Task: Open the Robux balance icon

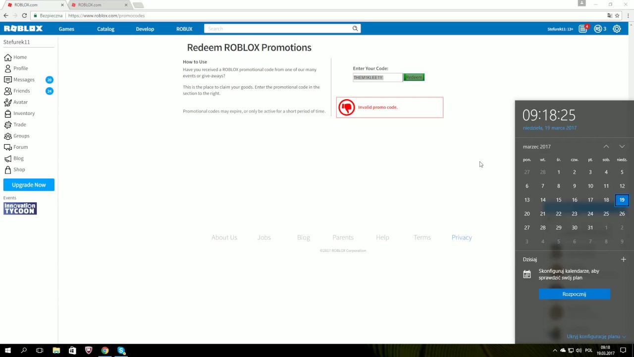Action: (598, 29)
